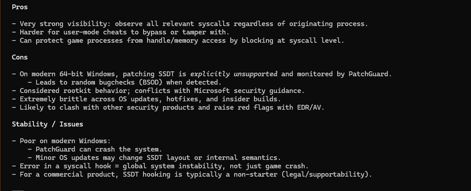Click the "Cons" heading
Screen dimensions: 471x191
point(19,57)
